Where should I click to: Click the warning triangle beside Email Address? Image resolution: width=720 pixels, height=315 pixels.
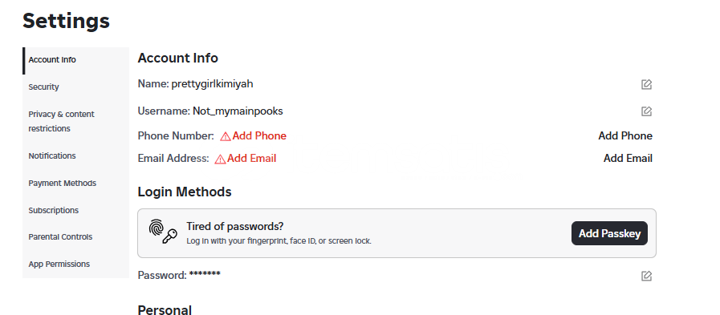click(x=221, y=159)
